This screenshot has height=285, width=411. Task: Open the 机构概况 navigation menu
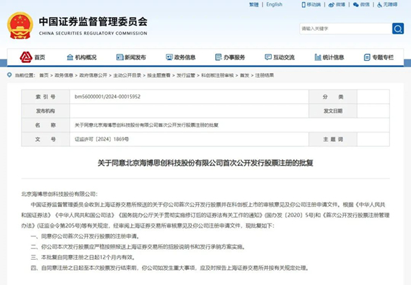pyautogui.click(x=81, y=57)
